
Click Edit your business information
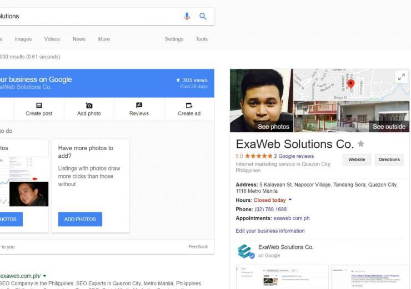[270, 231]
